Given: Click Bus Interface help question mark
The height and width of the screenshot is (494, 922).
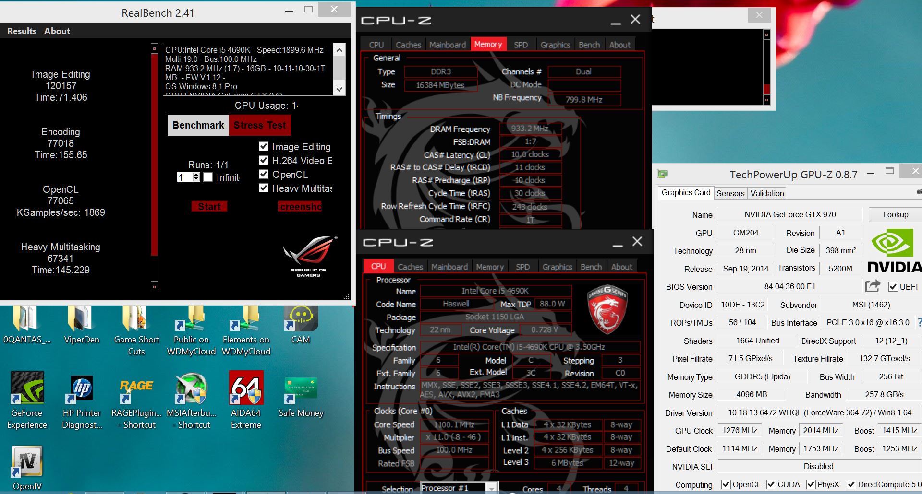Looking at the screenshot, I should click(x=919, y=322).
